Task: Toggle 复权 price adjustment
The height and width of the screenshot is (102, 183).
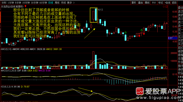Action: 134,3
